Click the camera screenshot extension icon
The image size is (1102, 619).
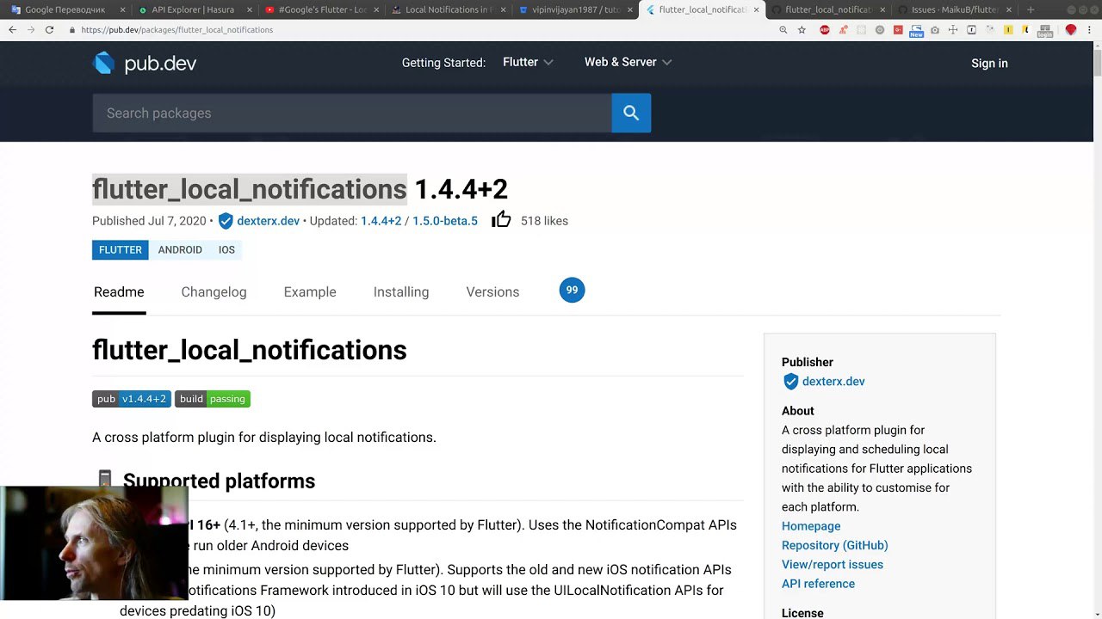(935, 29)
